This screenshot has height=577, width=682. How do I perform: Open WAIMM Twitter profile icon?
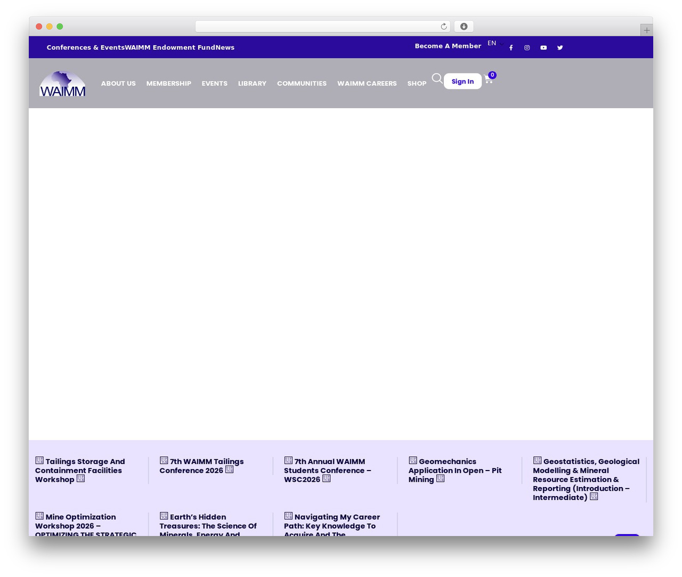click(x=560, y=48)
